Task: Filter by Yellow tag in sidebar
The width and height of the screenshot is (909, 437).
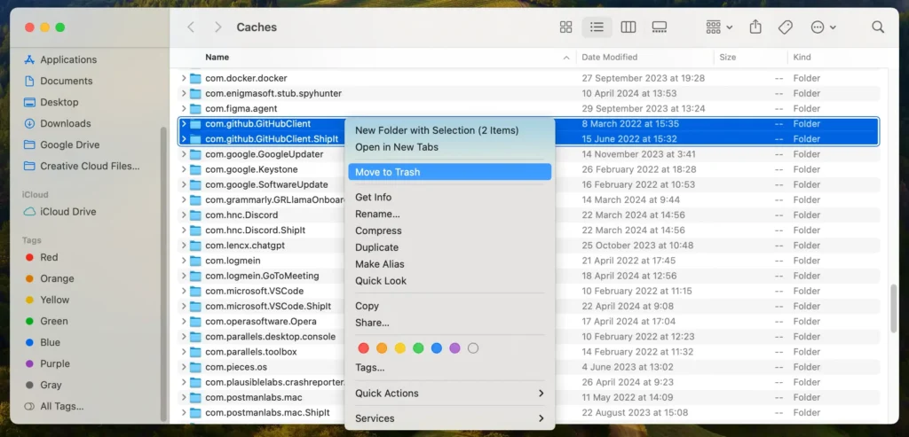Action: coord(54,300)
